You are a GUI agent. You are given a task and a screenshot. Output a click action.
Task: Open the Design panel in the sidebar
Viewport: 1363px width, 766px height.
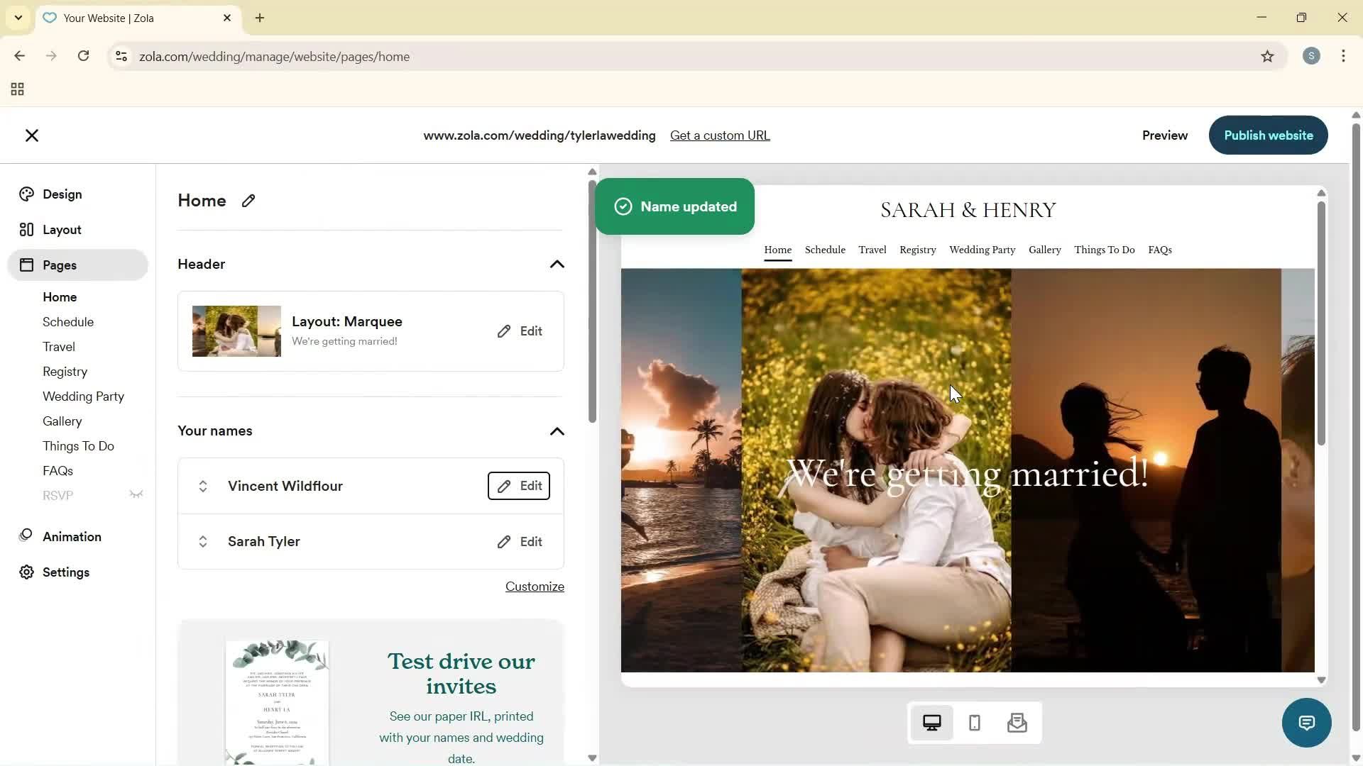pos(60,194)
